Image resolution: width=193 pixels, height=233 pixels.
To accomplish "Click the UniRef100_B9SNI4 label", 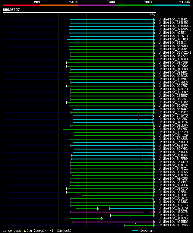I will [173, 43].
